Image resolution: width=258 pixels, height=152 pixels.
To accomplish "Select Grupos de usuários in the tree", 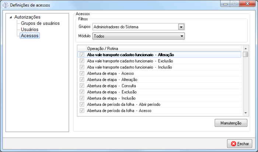I will 40,23.
